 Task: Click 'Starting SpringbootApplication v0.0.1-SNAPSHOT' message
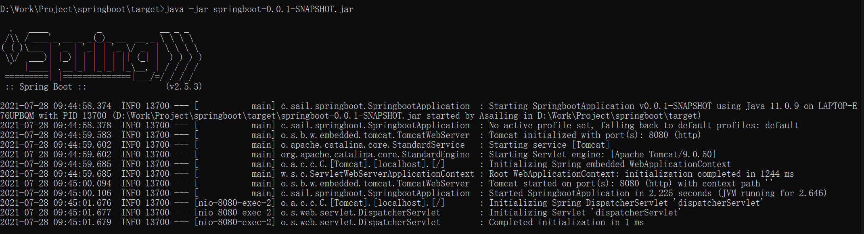coord(600,106)
